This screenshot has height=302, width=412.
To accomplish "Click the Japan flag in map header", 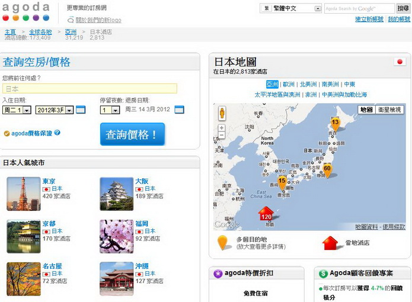I will coord(400,62).
